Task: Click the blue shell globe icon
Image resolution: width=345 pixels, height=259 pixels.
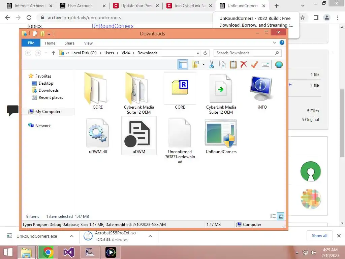Action: click(279, 64)
